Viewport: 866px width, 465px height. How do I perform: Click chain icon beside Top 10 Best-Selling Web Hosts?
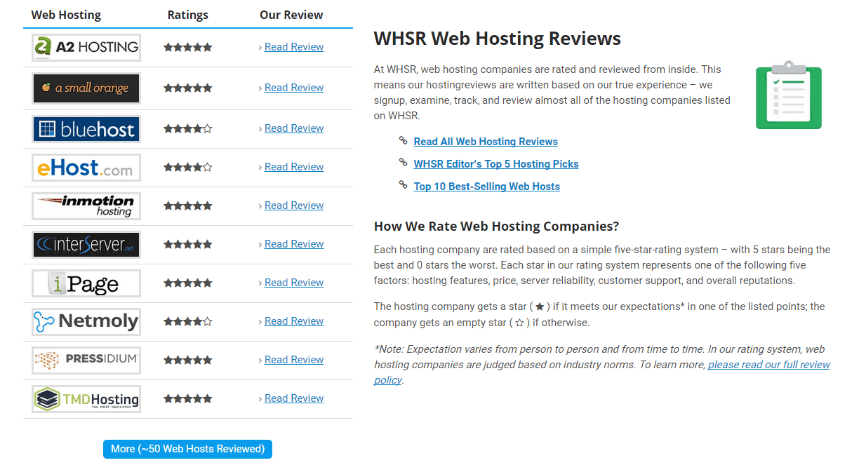pyautogui.click(x=403, y=185)
